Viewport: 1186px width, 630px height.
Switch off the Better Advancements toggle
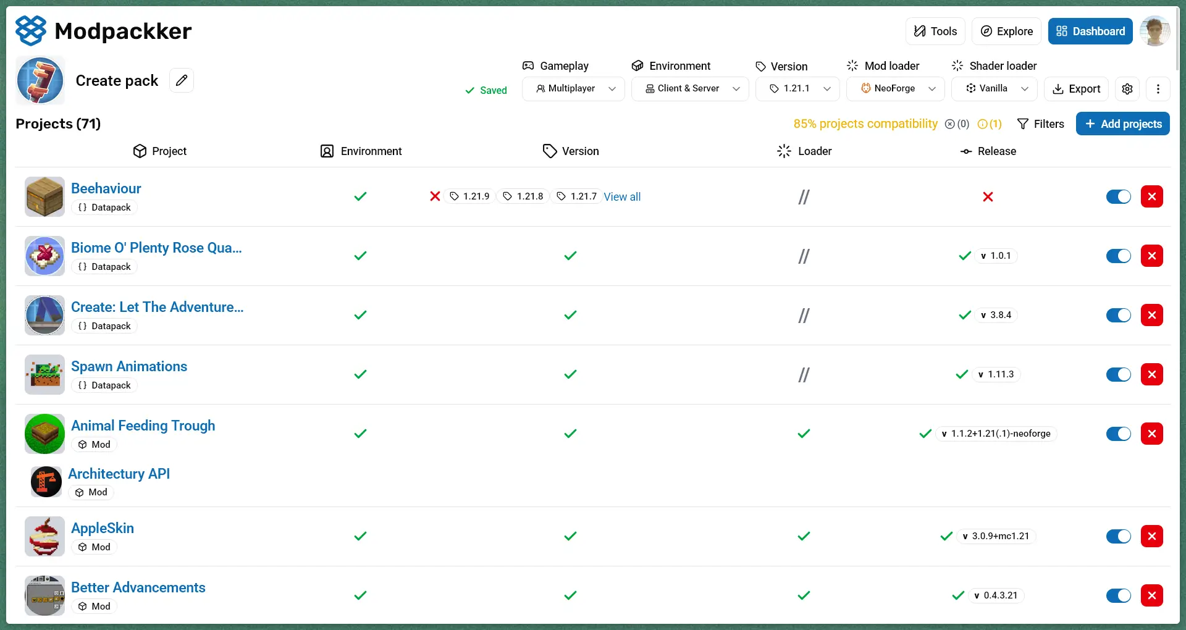coord(1118,595)
